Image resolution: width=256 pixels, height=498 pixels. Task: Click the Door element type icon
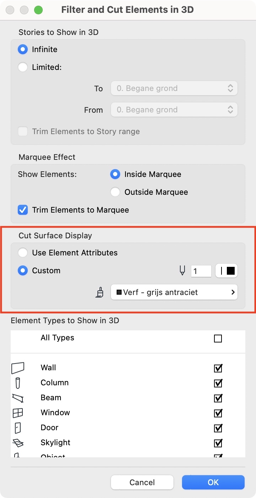pyautogui.click(x=18, y=428)
